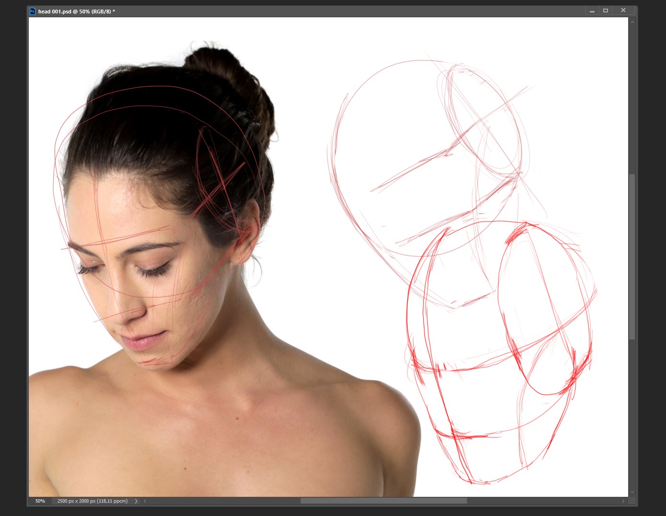666x516 pixels.
Task: Click the horizontal scrollbar right arrow
Action: tap(623, 501)
